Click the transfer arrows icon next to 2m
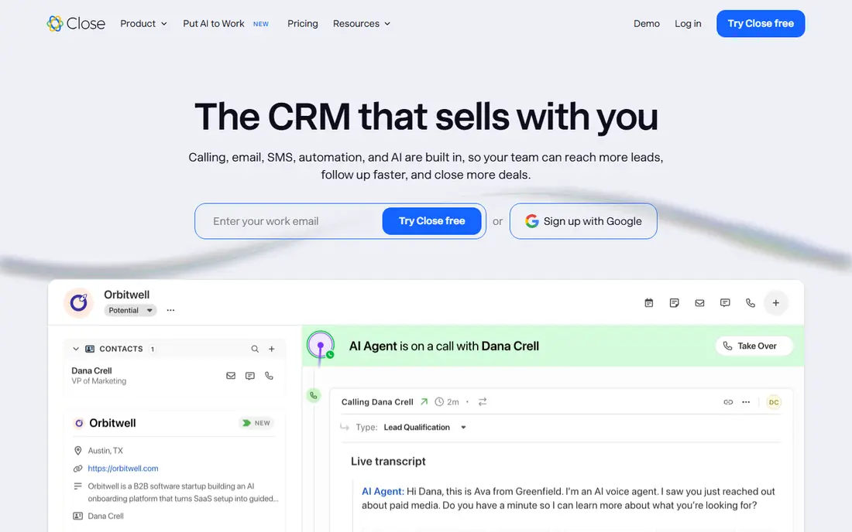Screen dimensions: 852x532 [483, 402]
